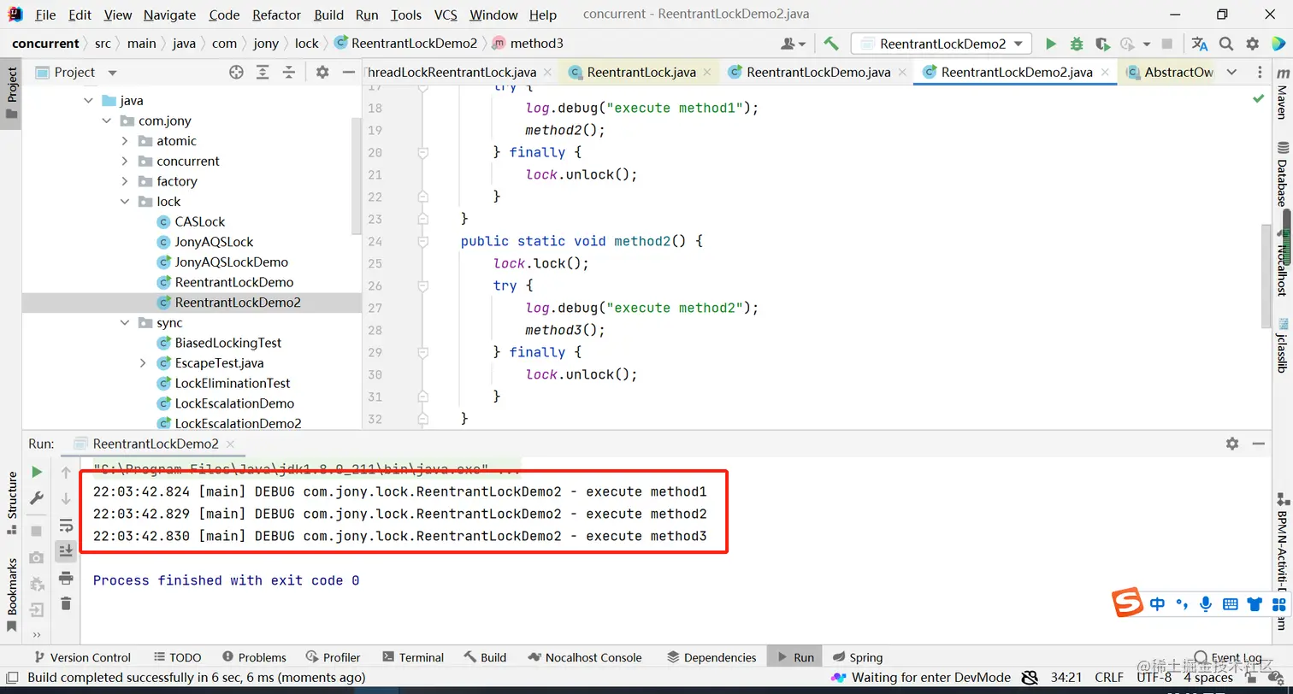Click the Sogou input method logo
The height and width of the screenshot is (694, 1293).
[1128, 603]
